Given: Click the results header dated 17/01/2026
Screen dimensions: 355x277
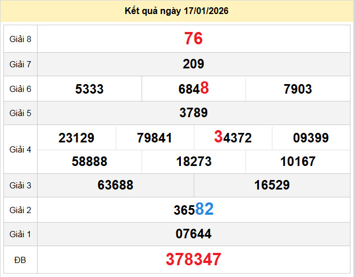Looking at the screenshot, I should (176, 11).
